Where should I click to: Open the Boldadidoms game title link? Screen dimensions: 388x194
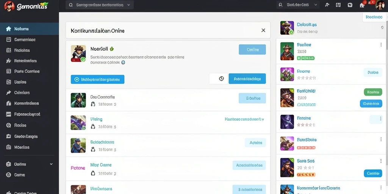coord(102,142)
